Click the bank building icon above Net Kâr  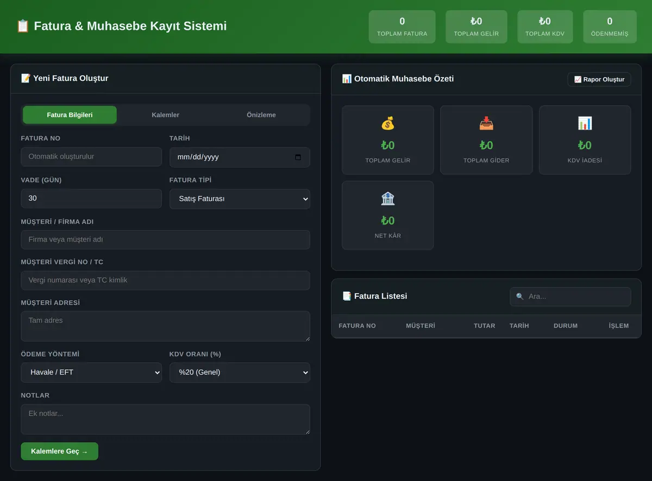coord(388,199)
